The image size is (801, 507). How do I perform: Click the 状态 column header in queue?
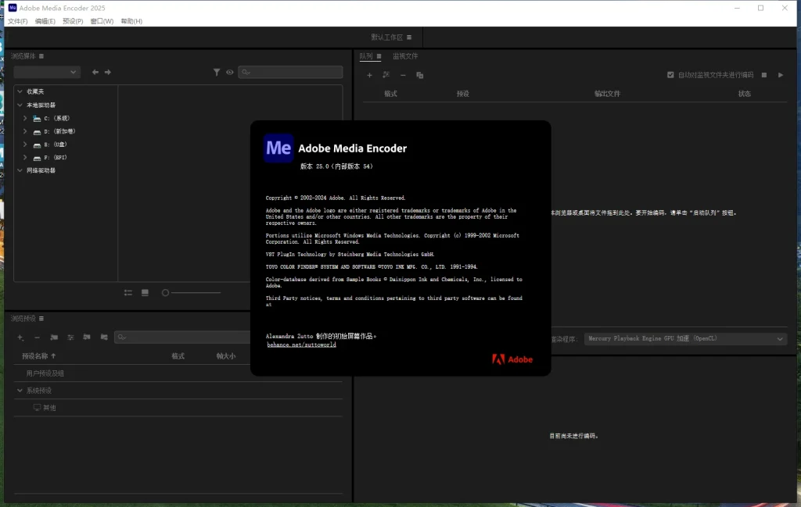745,94
